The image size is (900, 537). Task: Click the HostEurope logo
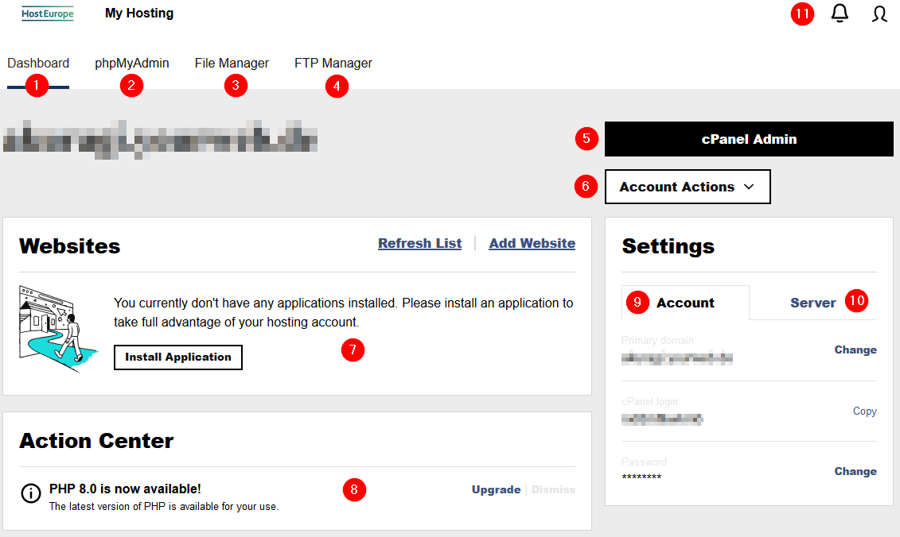coord(48,14)
